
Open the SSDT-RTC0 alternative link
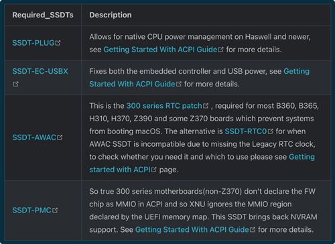246,131
